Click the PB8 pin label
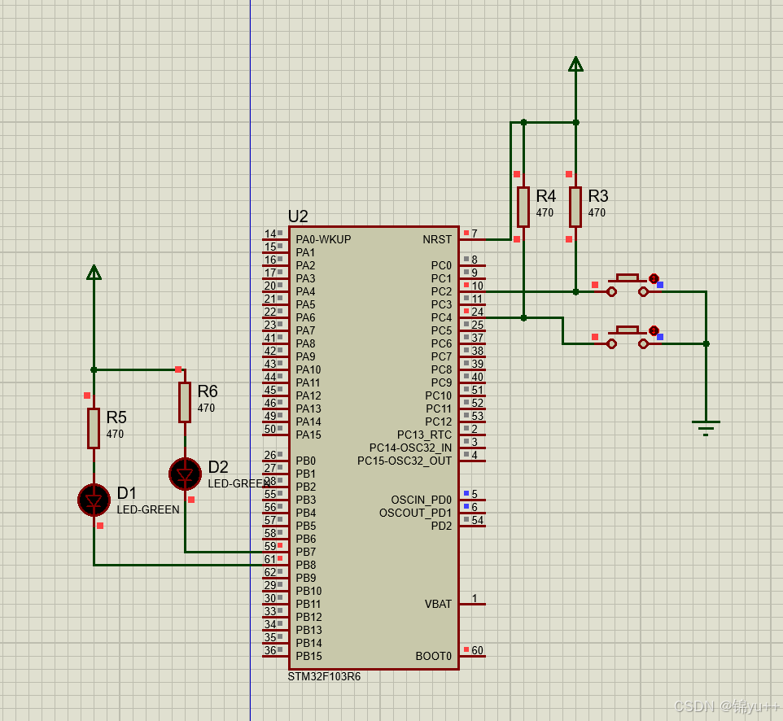The image size is (783, 721). (x=305, y=565)
